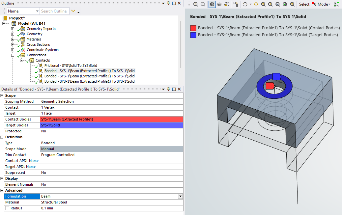Activate the up-down arrow Zoom tool

click(x=263, y=4)
